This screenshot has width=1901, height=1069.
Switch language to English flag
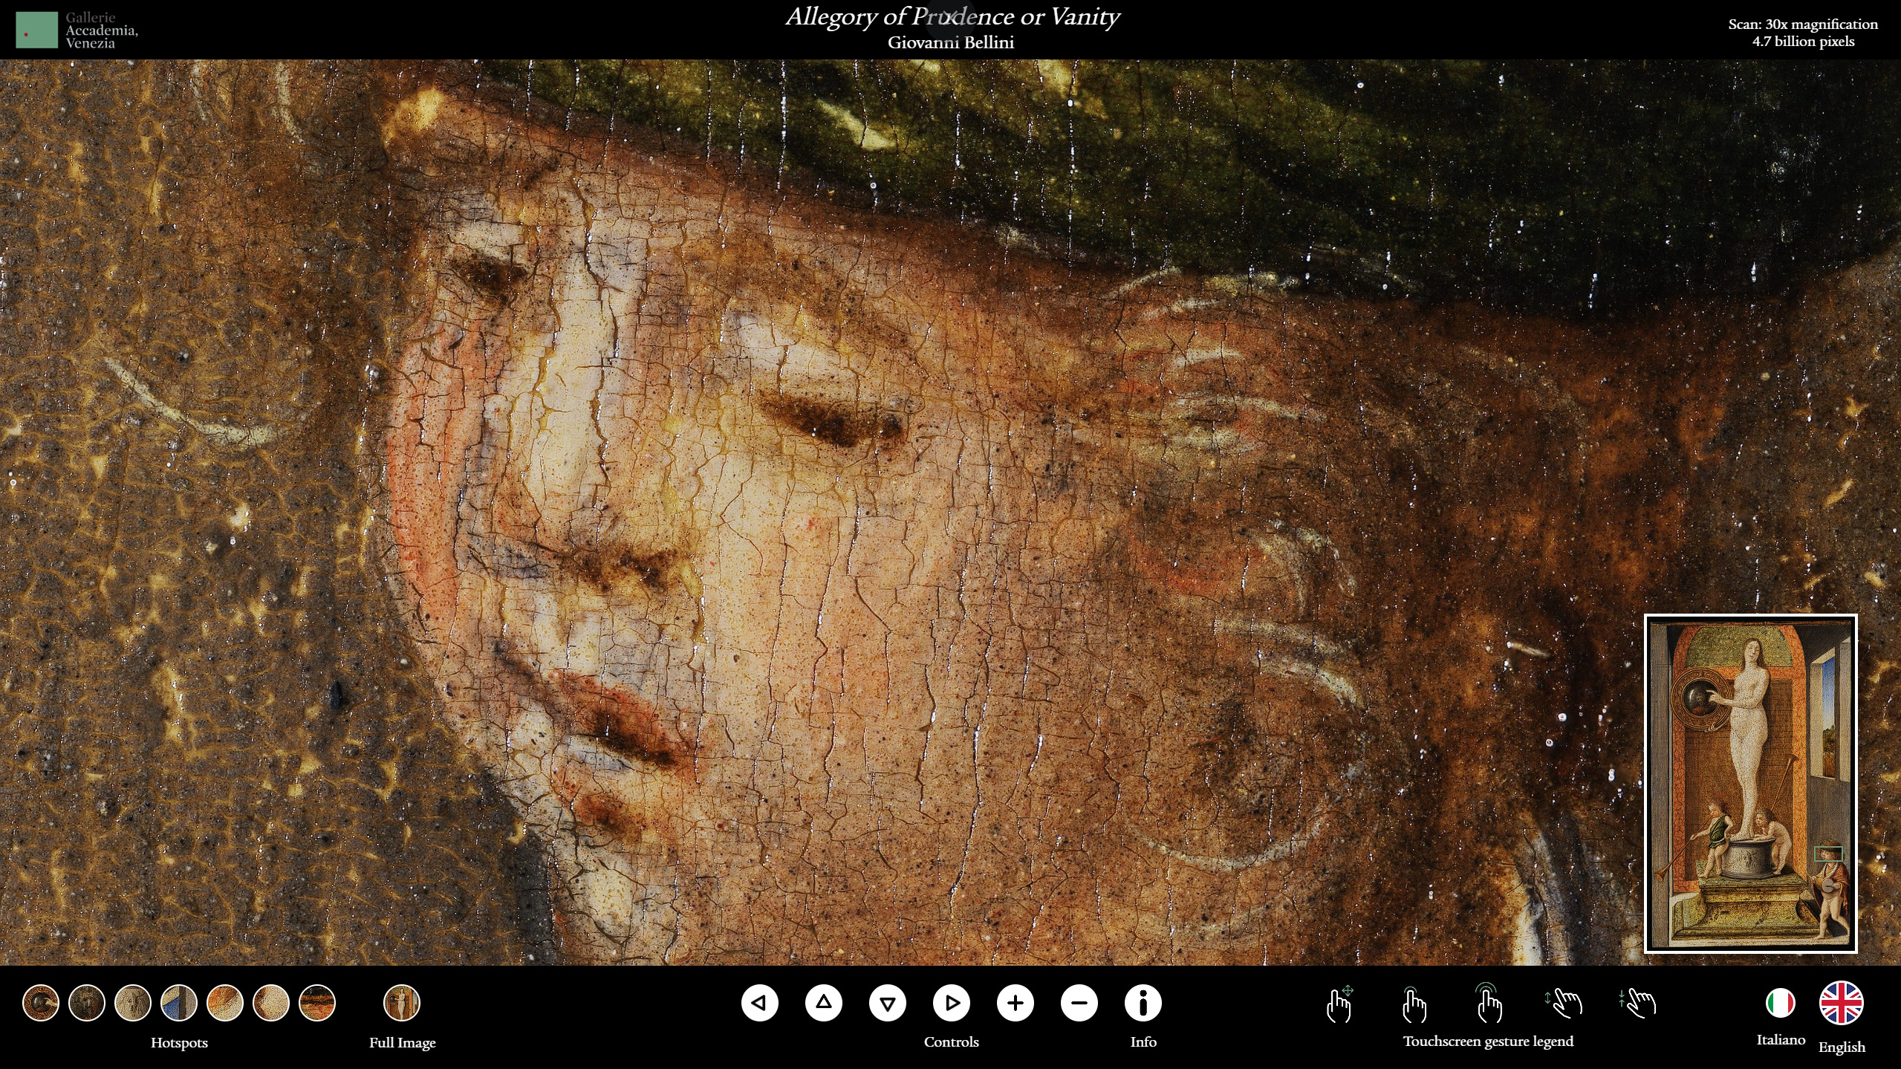coord(1841,1003)
